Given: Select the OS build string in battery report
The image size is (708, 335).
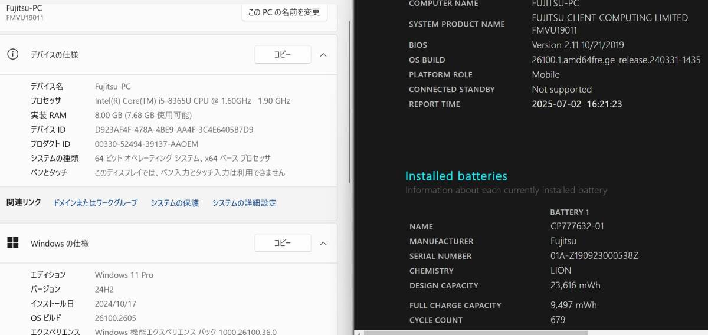Looking at the screenshot, I should tap(616, 60).
